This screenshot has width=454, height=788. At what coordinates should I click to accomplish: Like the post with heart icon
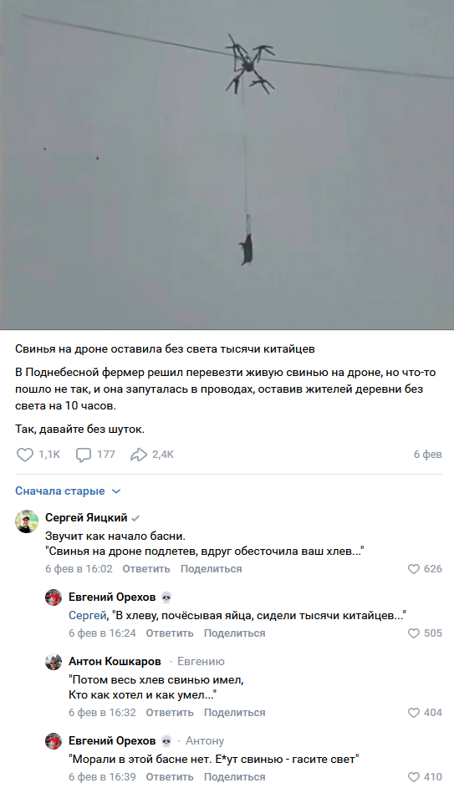pyautogui.click(x=24, y=455)
